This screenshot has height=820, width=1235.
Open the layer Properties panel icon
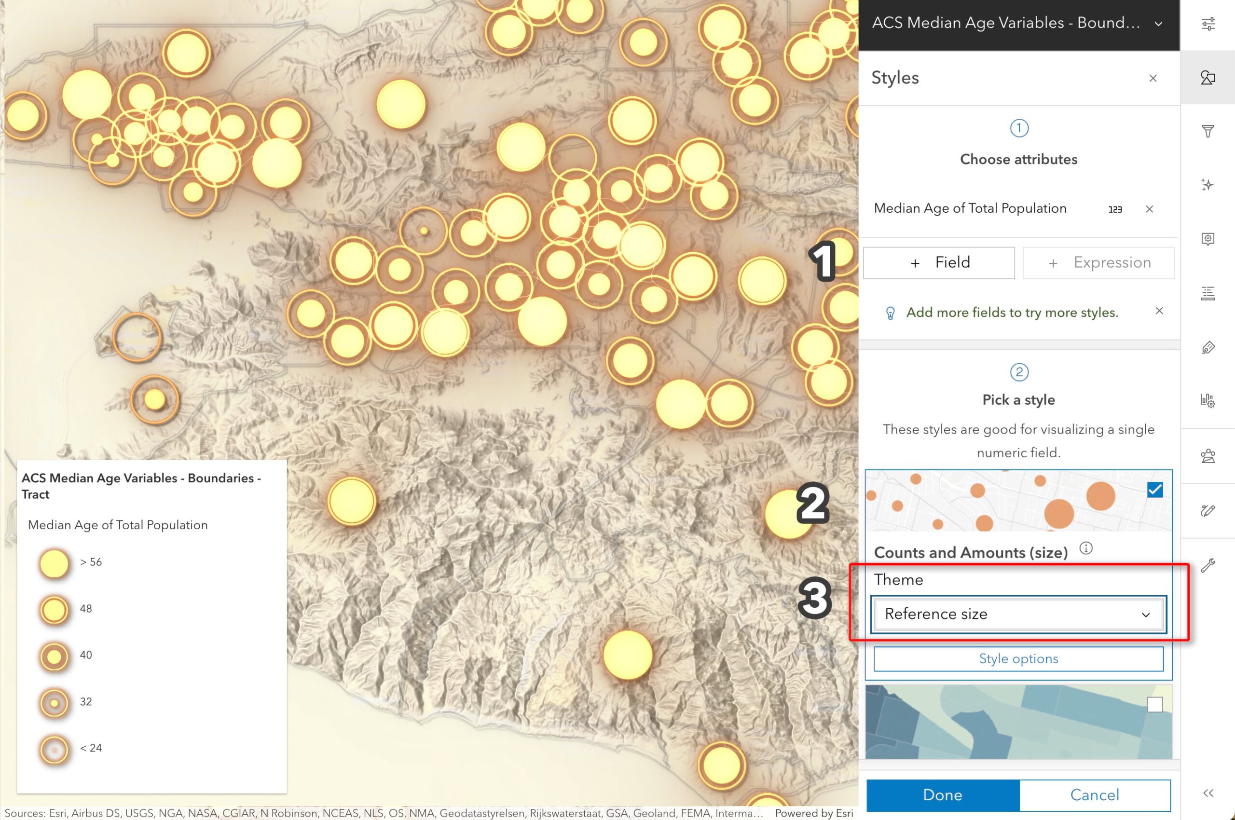(1208, 24)
